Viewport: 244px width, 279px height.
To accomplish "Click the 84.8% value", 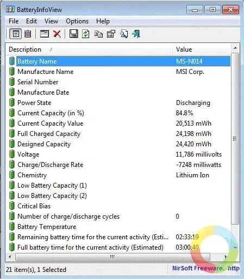I will 184,113.
